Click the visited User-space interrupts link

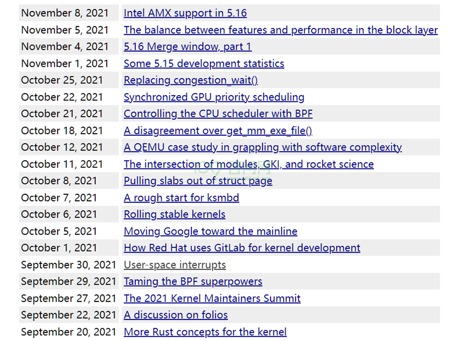click(174, 265)
